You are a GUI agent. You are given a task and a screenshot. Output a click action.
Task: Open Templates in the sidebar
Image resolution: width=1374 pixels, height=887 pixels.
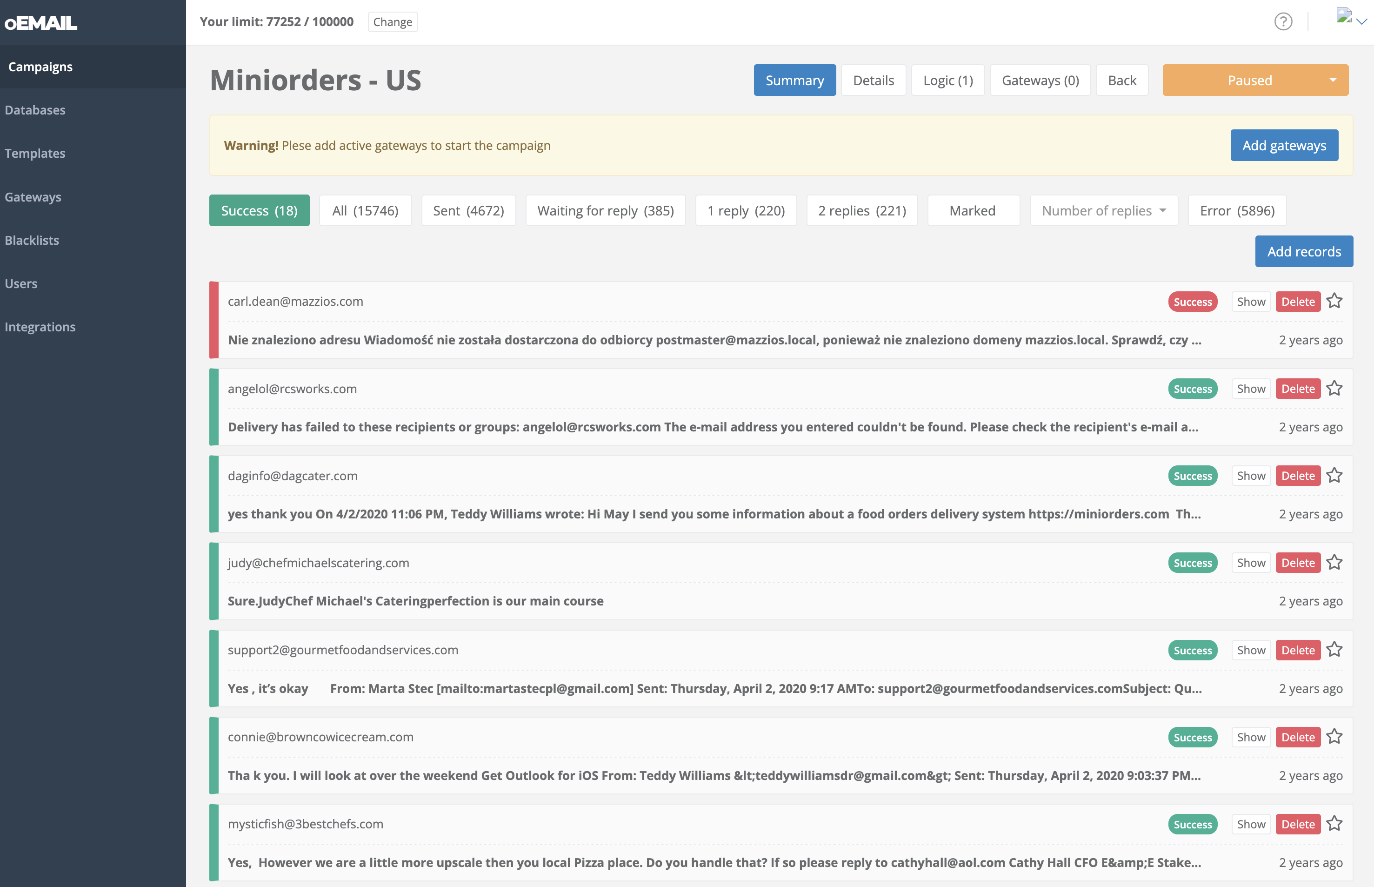[35, 153]
